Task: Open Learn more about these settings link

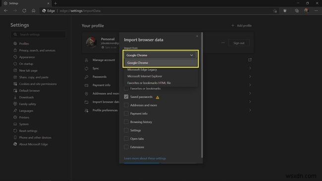Action: [x=145, y=158]
